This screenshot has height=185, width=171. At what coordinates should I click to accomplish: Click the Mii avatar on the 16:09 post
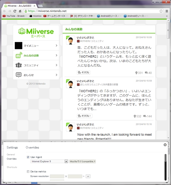70,40
